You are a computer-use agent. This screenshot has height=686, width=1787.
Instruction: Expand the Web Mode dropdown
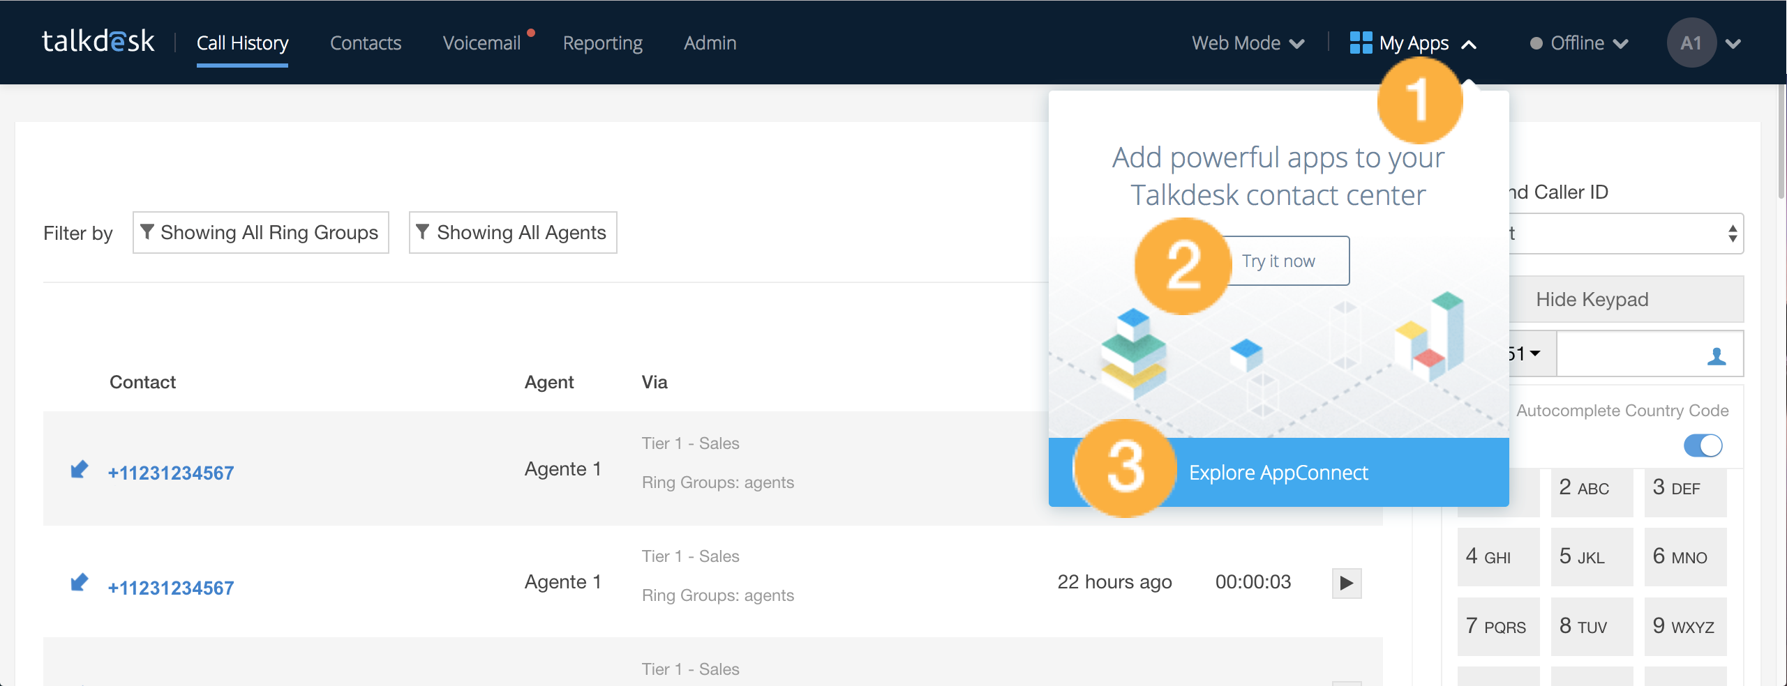click(x=1248, y=43)
